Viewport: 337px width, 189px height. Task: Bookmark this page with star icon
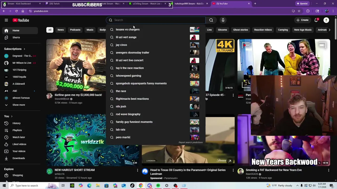point(299,11)
